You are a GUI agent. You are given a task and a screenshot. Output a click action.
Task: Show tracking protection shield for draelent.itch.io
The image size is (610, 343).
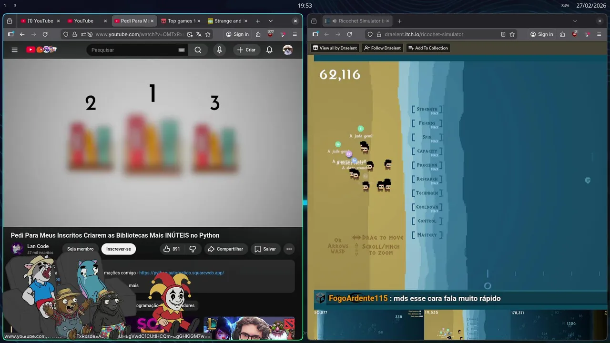coord(370,34)
